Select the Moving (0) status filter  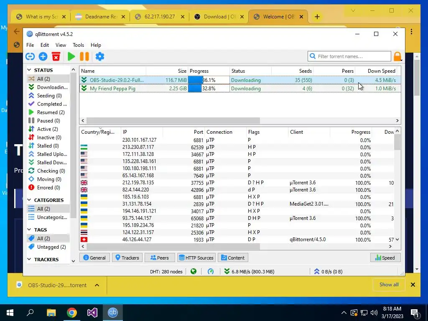[48, 179]
